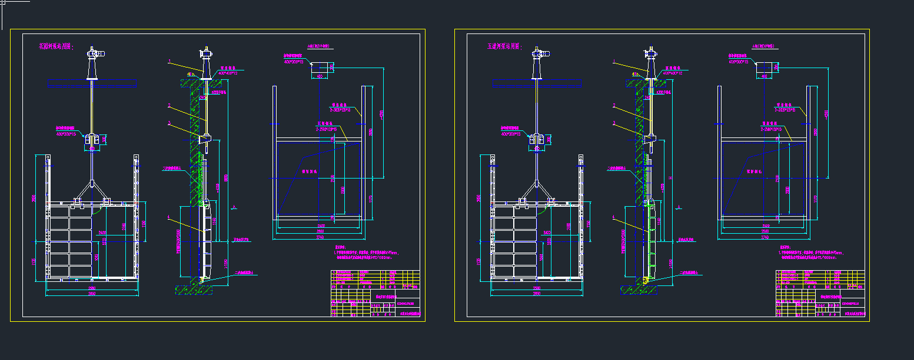
Task: Select triangular lifting bracket above left sheet's gate
Action: click(x=92, y=191)
